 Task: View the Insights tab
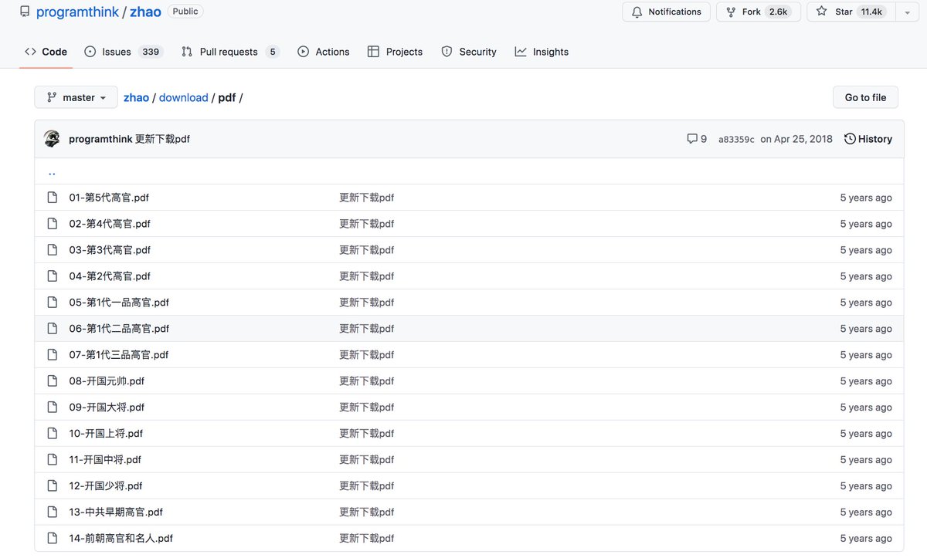click(542, 52)
